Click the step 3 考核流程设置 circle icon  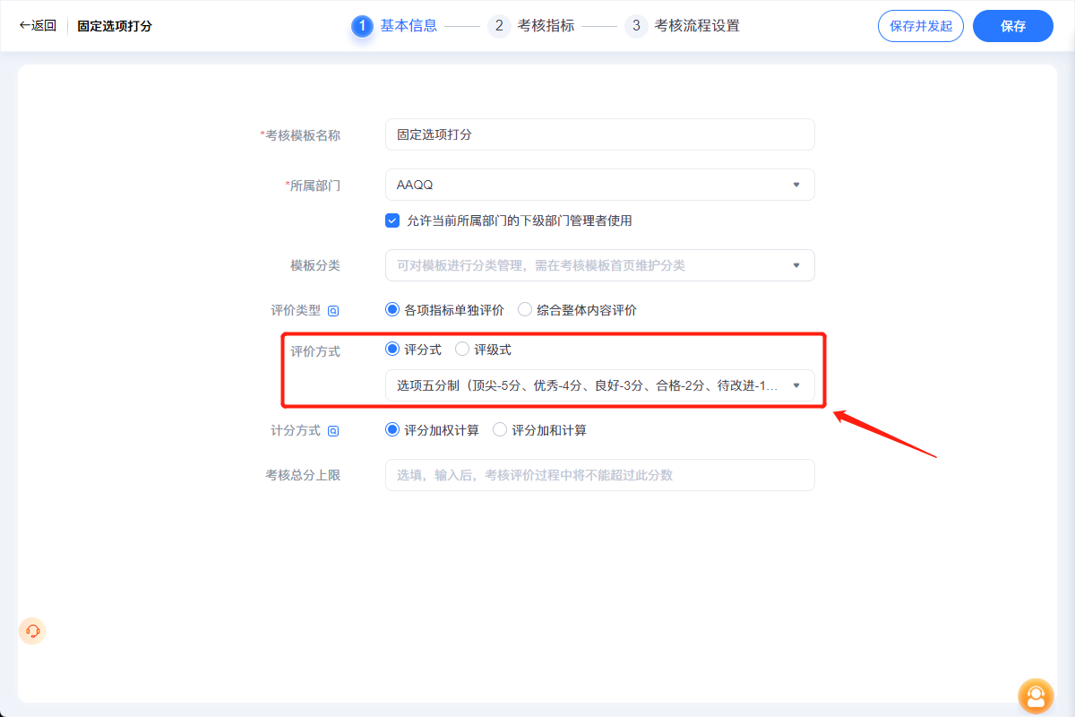(x=636, y=26)
